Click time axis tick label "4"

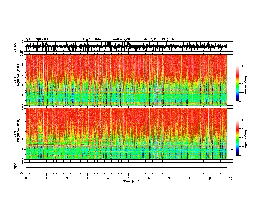(x=108, y=178)
